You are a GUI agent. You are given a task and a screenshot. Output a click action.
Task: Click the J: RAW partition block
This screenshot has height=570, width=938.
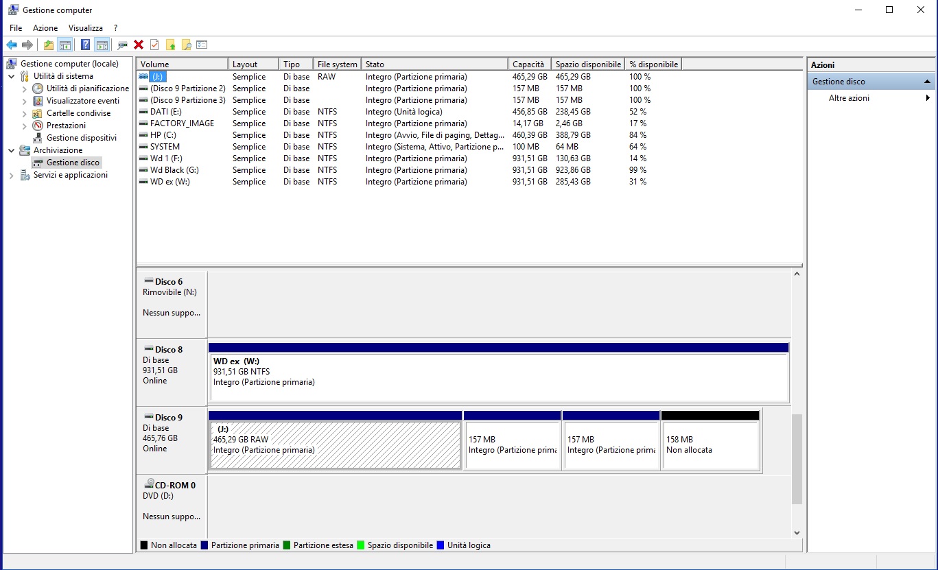coord(335,444)
